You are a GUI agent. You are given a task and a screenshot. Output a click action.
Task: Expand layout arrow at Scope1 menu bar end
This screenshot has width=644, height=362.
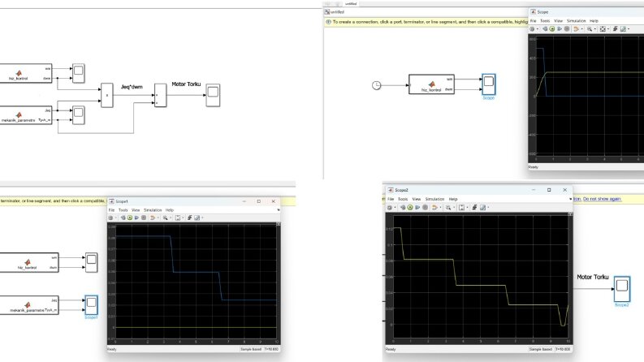pyautogui.click(x=279, y=210)
